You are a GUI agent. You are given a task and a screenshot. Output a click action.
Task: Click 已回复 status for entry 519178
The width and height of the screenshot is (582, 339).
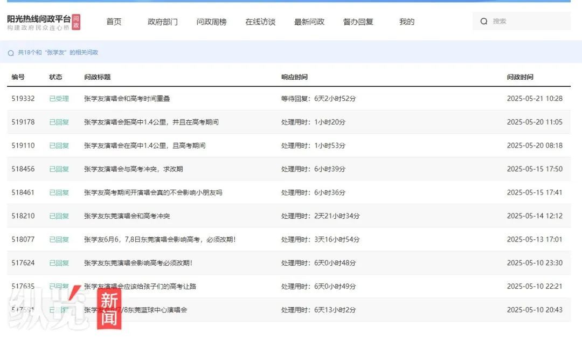point(59,122)
